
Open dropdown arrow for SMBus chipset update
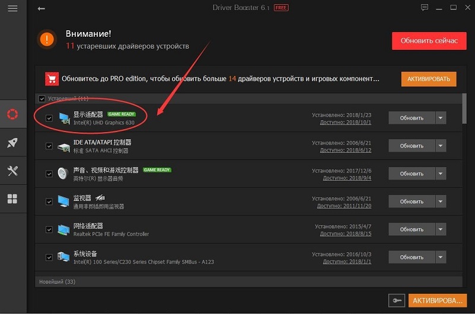point(441,257)
